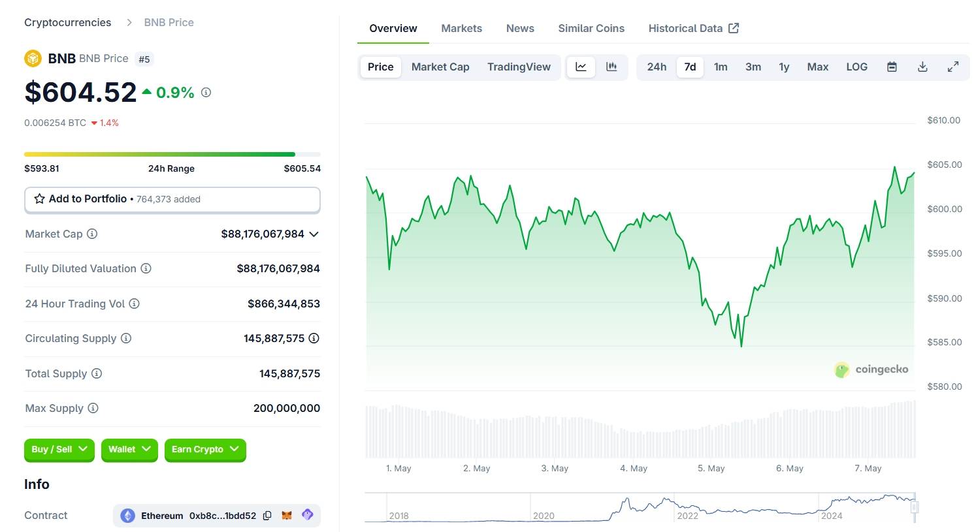Click the 24h Range progress bar
976x532 pixels.
click(172, 154)
